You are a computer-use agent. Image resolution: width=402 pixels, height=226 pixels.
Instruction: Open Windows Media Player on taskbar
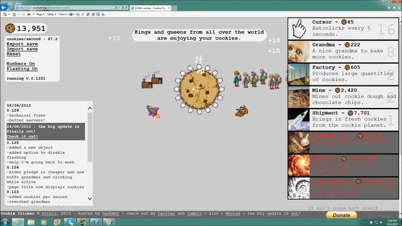tap(44, 222)
